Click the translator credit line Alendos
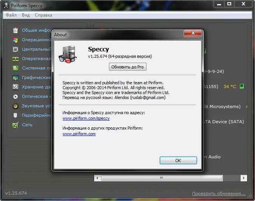 (114, 97)
